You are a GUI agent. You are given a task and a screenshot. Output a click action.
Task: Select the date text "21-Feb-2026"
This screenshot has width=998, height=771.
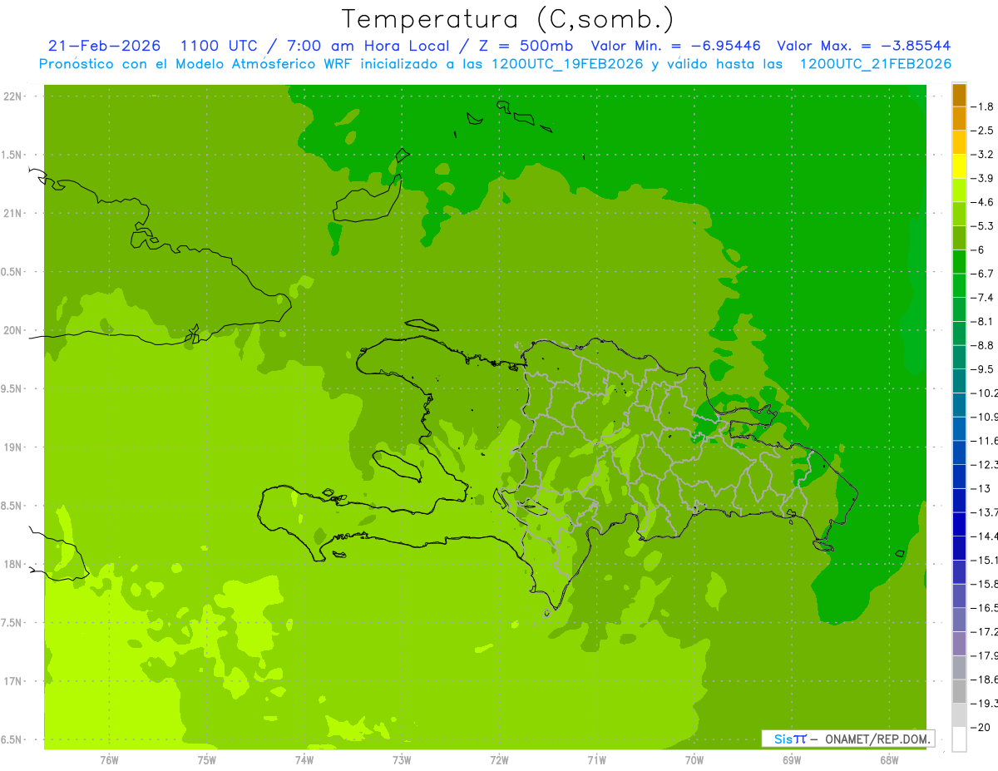(x=105, y=46)
